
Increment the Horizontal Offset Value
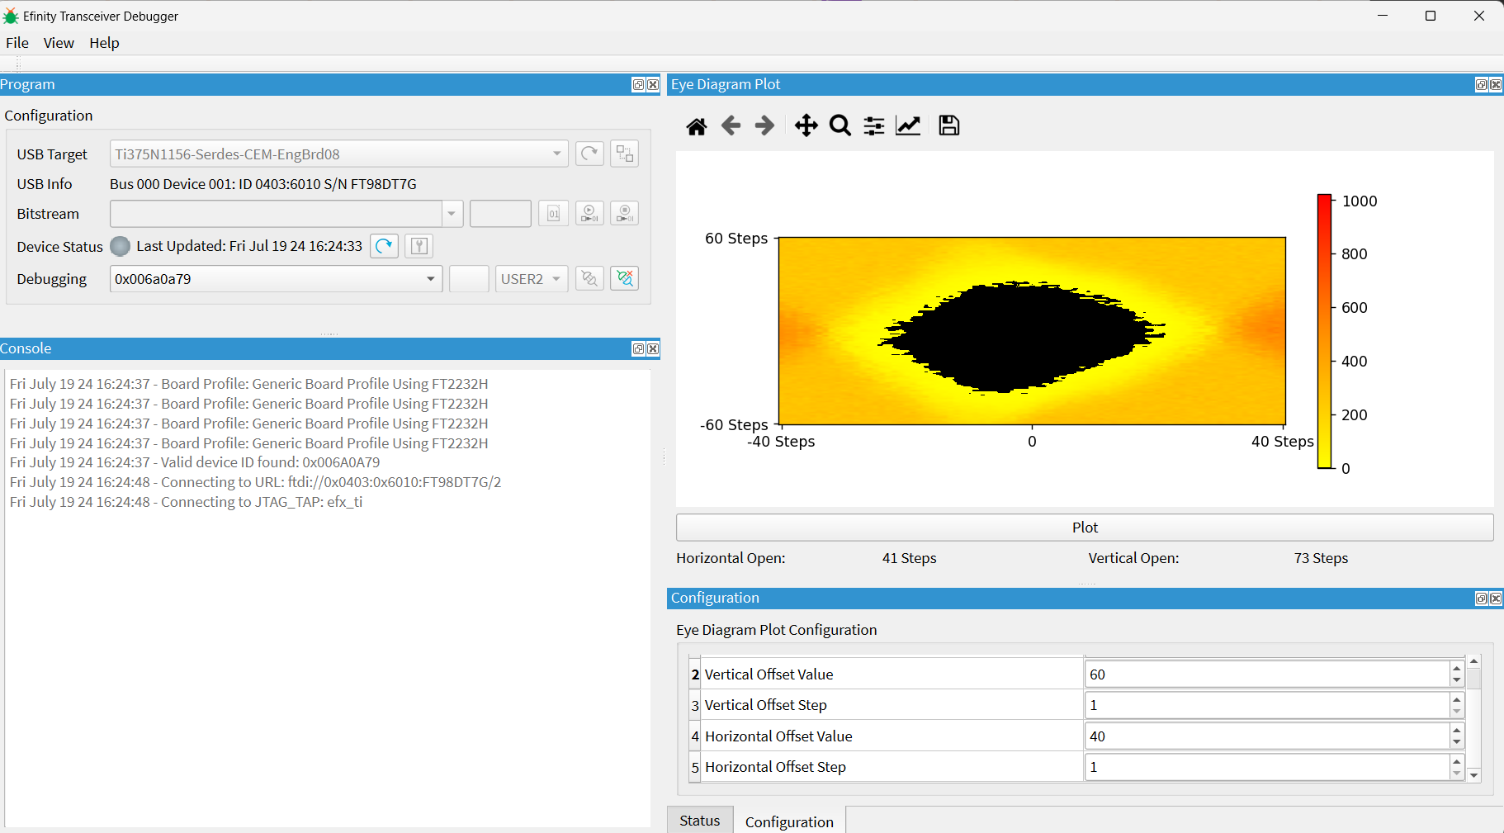coord(1457,730)
